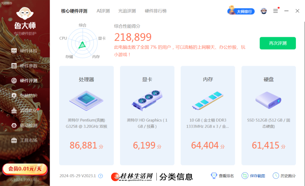Click the SSD 512GB description text
This screenshot has width=305, height=186.
pyautogui.click(x=269, y=123)
